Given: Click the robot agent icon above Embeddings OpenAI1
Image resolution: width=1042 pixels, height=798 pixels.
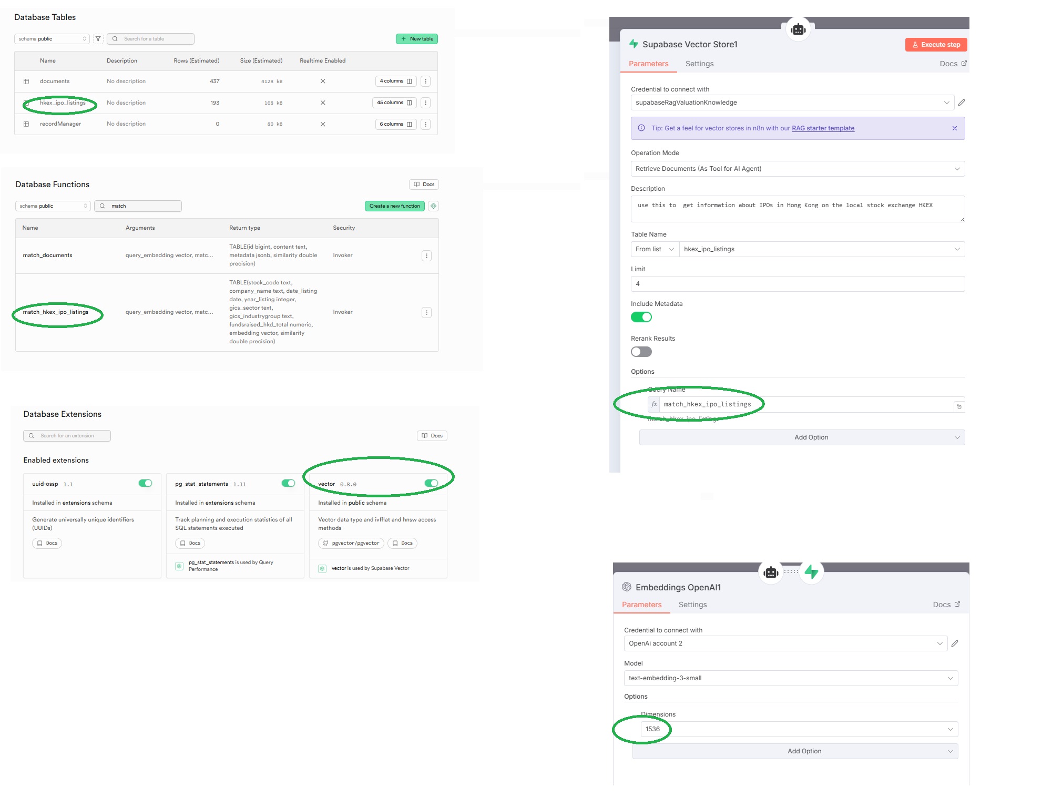Looking at the screenshot, I should (x=771, y=572).
